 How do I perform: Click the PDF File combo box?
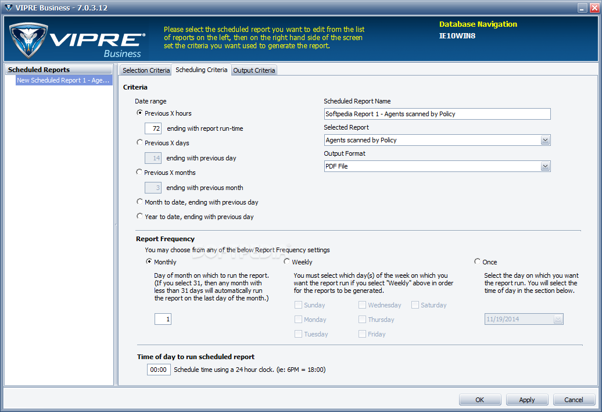(x=438, y=166)
